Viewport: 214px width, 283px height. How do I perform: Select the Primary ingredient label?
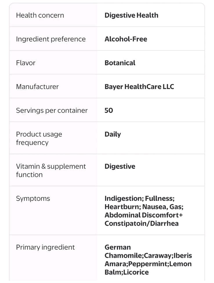click(45, 247)
